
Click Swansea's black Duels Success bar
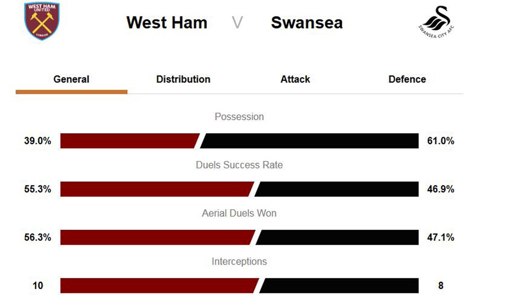click(337, 189)
